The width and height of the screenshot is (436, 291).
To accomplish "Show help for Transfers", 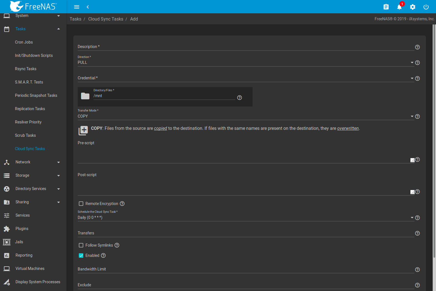I will click(417, 233).
